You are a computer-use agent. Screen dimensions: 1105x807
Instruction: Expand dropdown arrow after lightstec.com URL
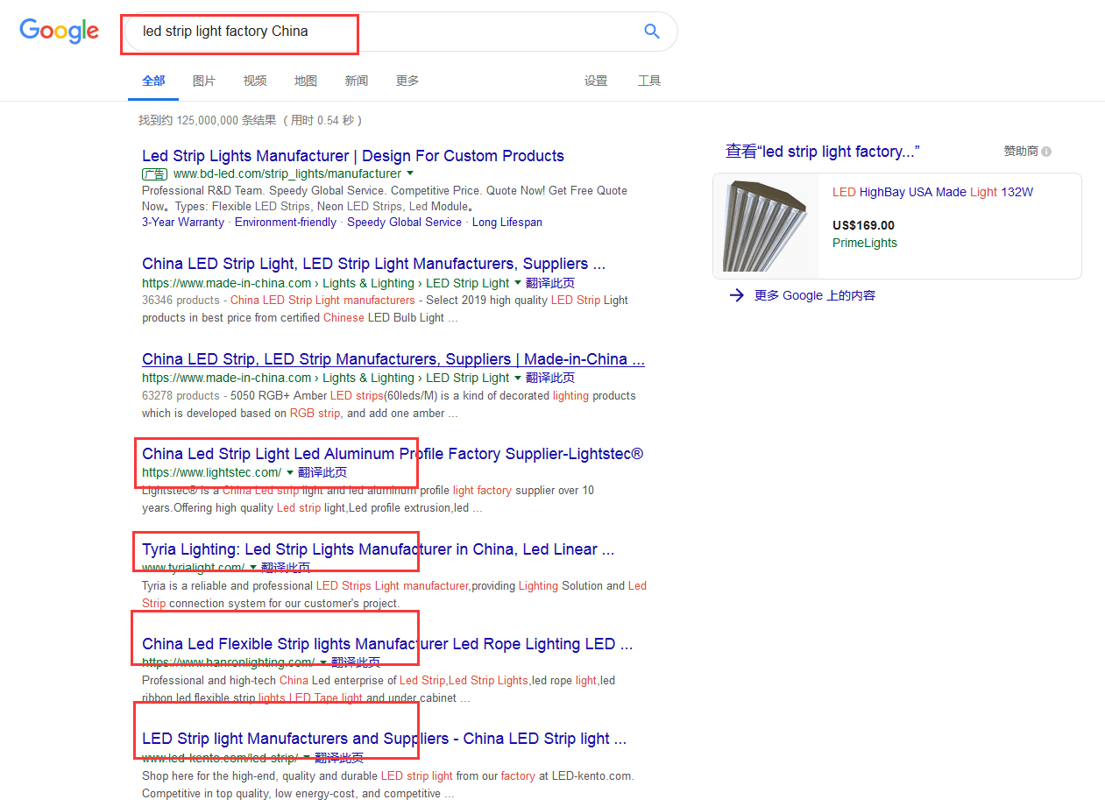click(289, 472)
